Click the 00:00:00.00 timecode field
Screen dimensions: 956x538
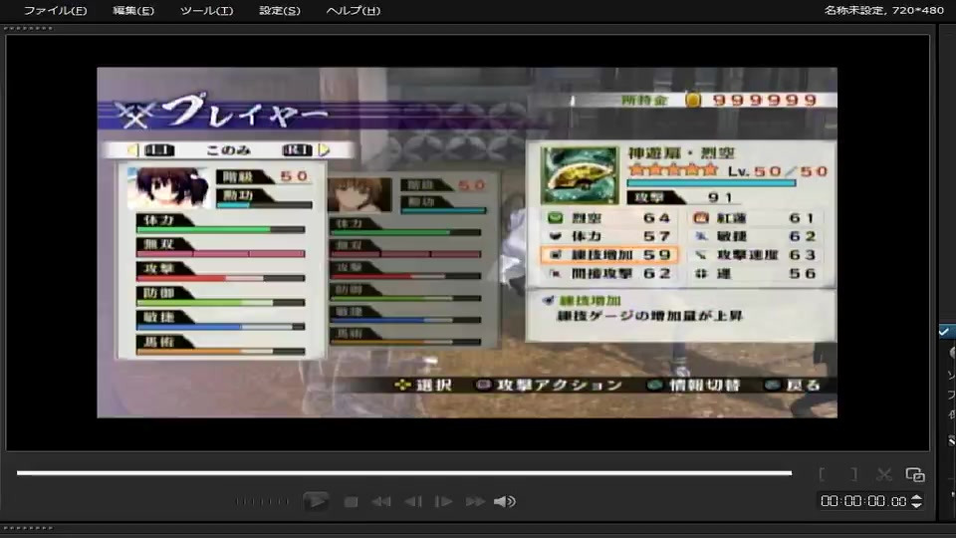(862, 501)
